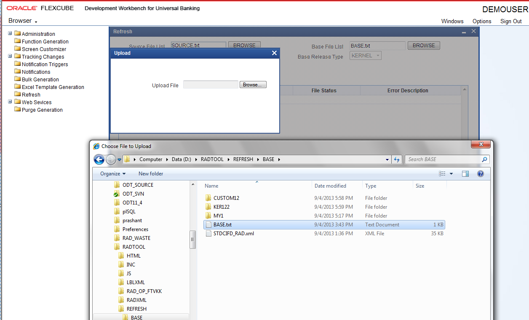Click the help icon
The image size is (529, 320).
click(481, 174)
